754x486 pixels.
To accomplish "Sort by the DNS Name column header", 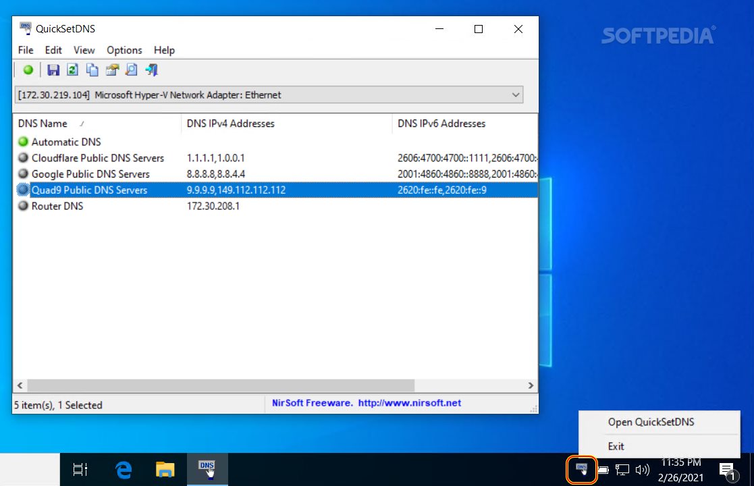I will 97,124.
